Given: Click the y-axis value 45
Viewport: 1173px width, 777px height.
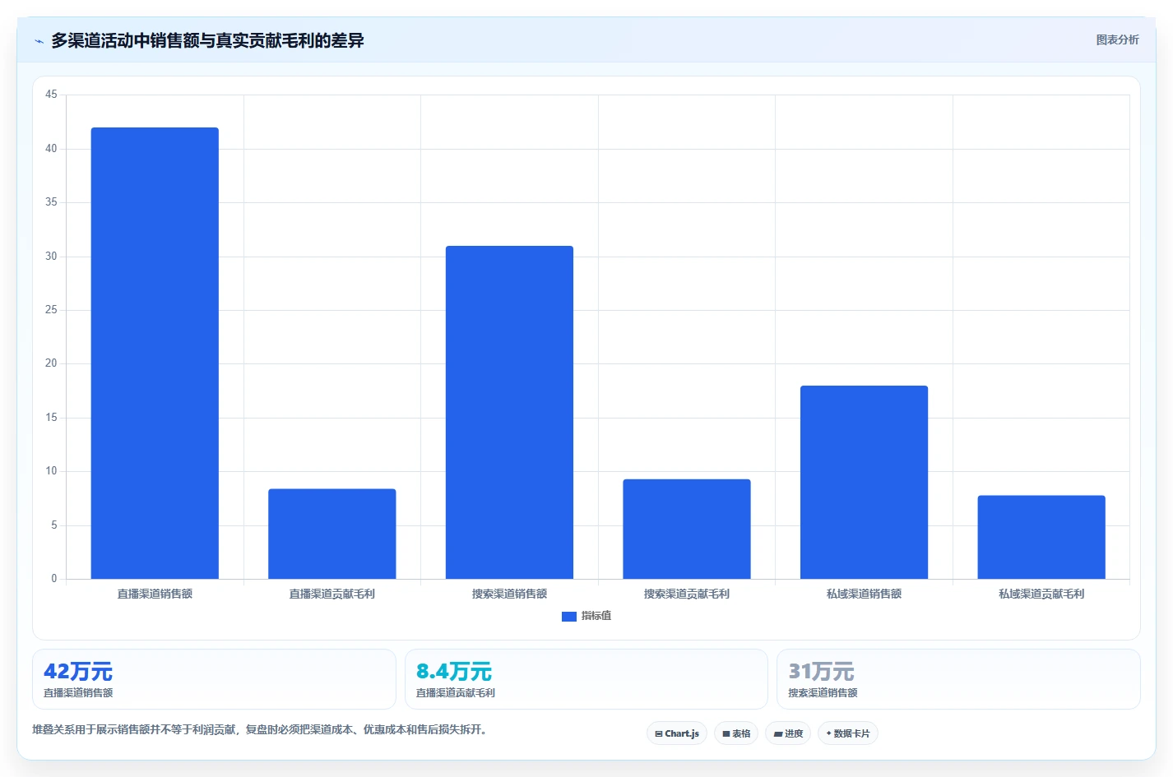Looking at the screenshot, I should click(x=51, y=95).
